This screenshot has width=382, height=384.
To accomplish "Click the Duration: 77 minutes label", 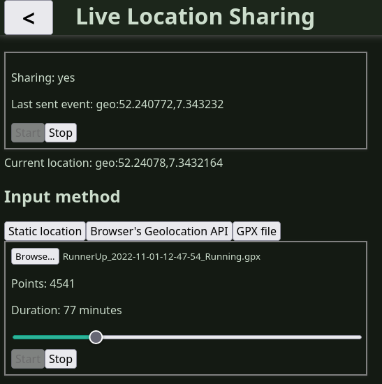I will point(66,310).
